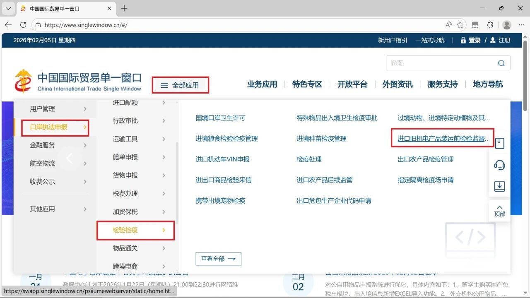Viewport: 530px width, 298px height.
Task: Open 进口机动车VIN申报 link
Action: (x=222, y=159)
